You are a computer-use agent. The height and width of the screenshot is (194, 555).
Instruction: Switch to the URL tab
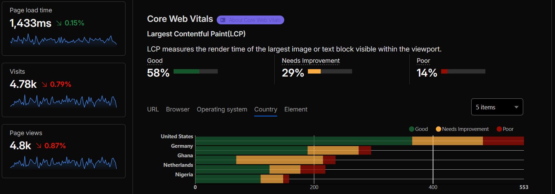[153, 109]
